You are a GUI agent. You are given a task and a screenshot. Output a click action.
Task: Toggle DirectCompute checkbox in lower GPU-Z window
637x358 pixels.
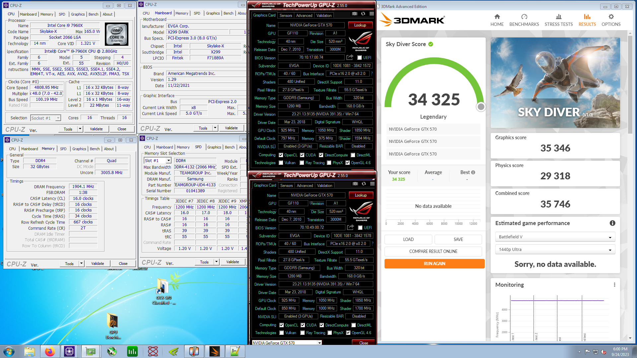click(x=321, y=325)
